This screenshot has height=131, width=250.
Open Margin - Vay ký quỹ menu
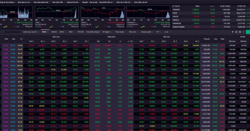point(90,2)
